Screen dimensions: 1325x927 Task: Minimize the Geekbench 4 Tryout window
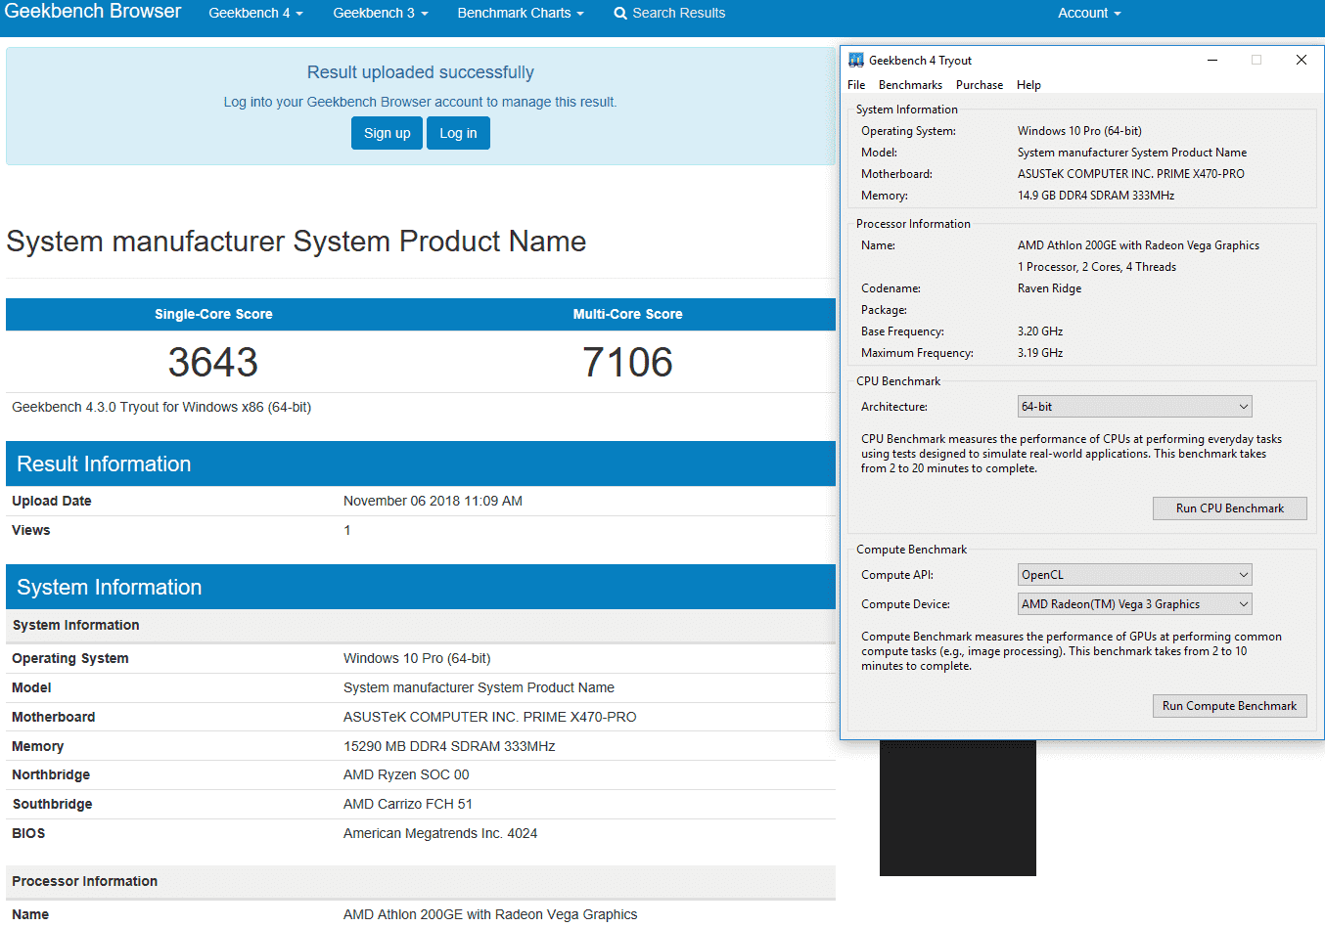click(1211, 60)
